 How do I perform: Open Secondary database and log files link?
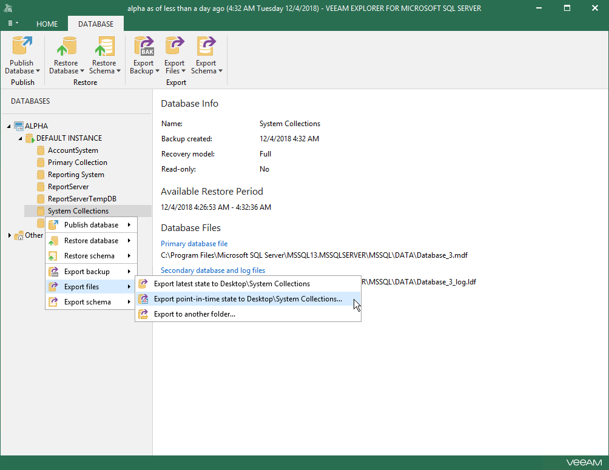tap(213, 270)
